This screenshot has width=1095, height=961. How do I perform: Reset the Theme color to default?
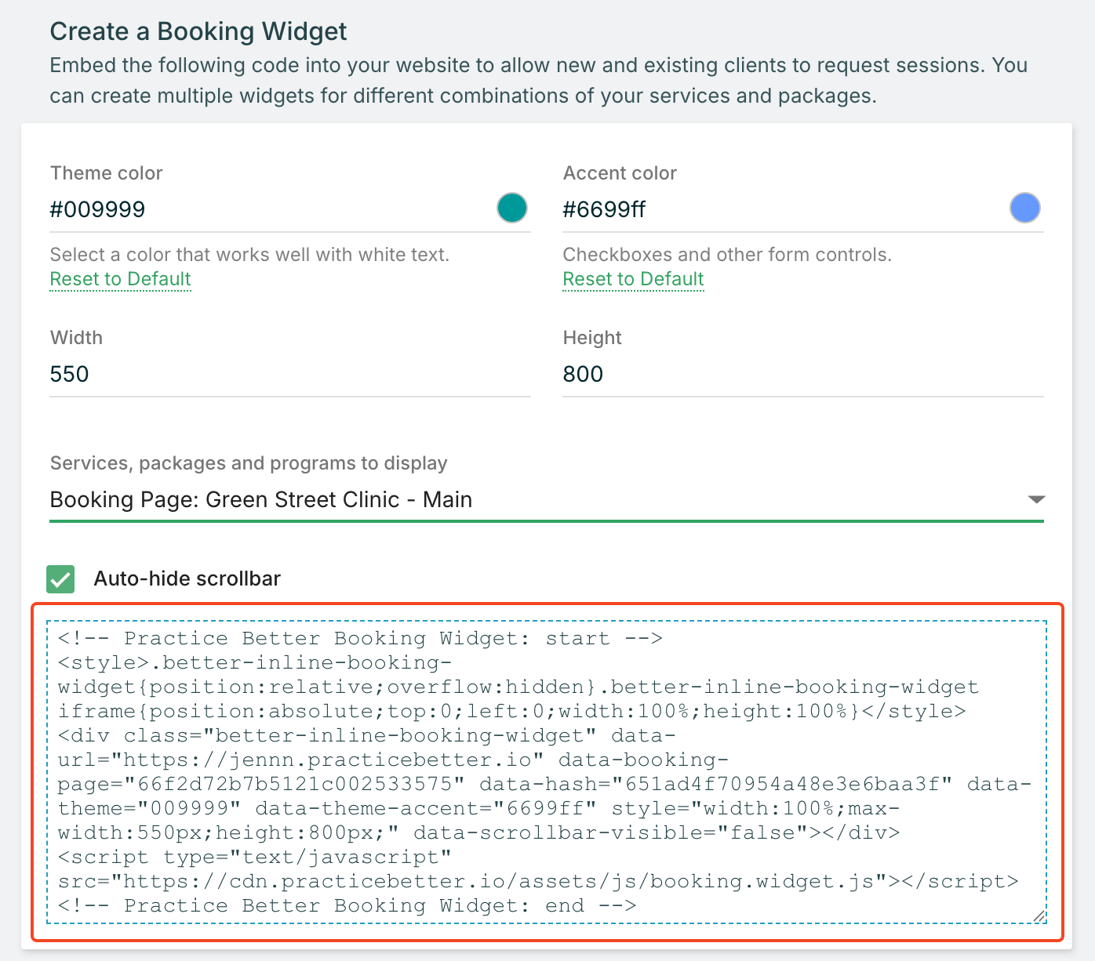tap(120, 279)
